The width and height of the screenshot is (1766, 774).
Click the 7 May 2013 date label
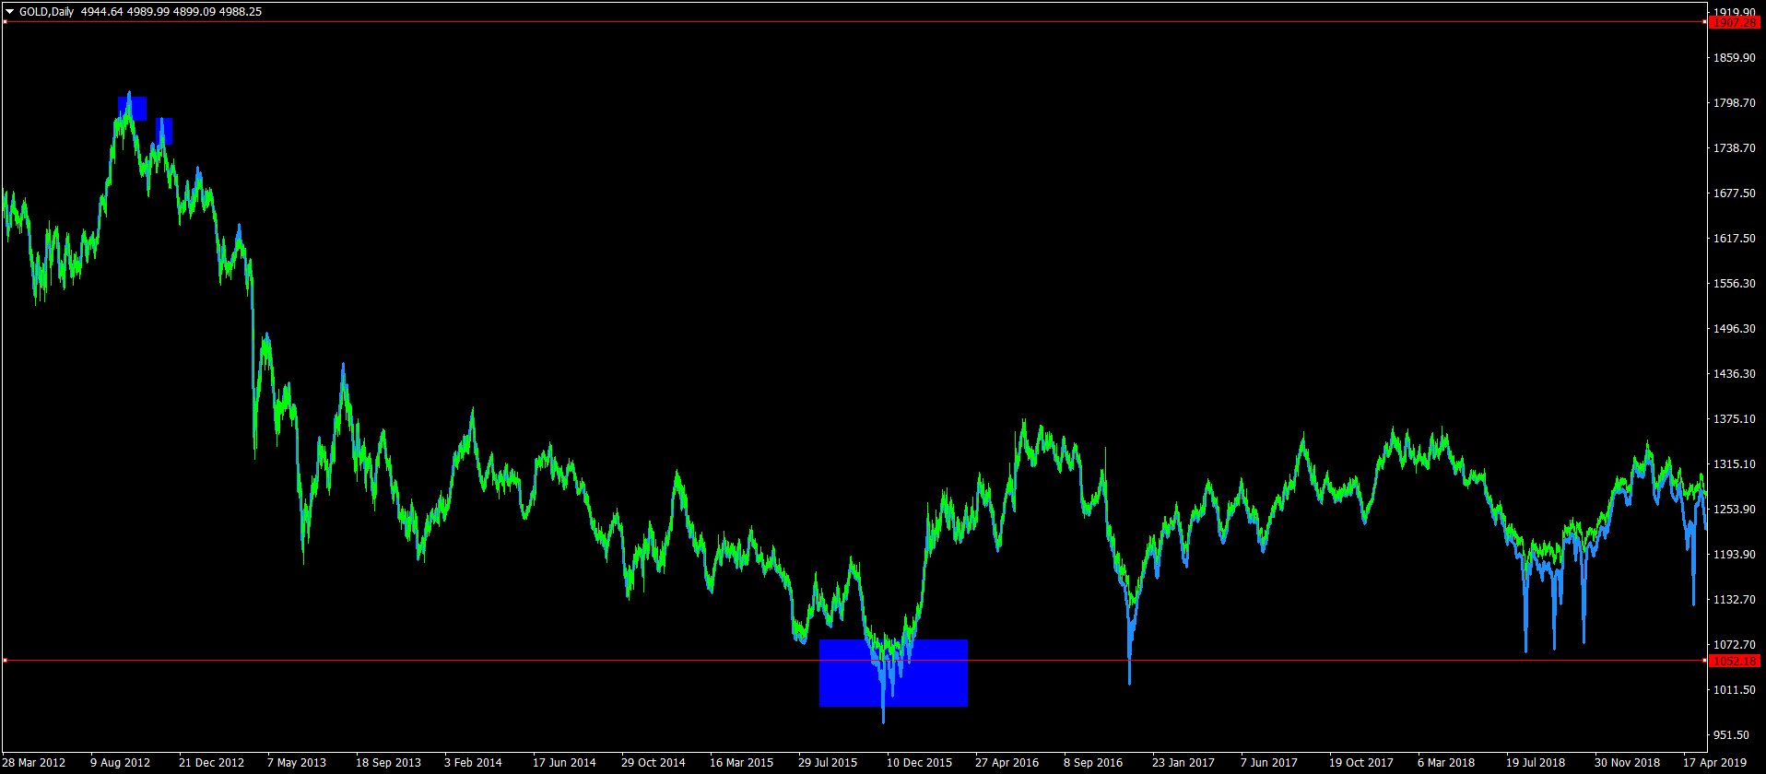click(297, 762)
